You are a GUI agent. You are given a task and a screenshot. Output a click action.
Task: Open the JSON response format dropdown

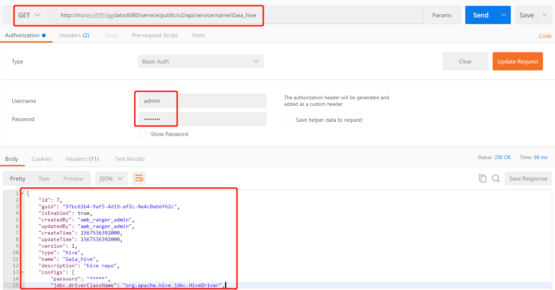[111, 178]
